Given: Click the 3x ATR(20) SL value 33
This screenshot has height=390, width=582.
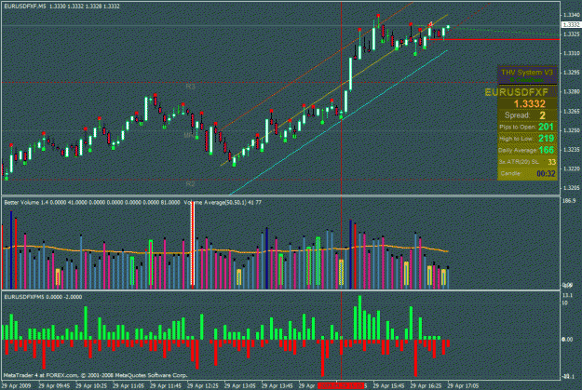Looking at the screenshot, I should point(551,162).
